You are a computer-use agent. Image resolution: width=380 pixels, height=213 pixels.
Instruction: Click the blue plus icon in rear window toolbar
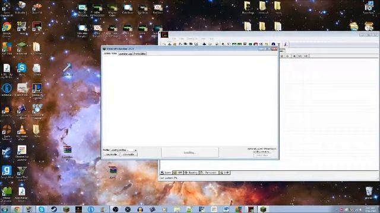pos(204,44)
